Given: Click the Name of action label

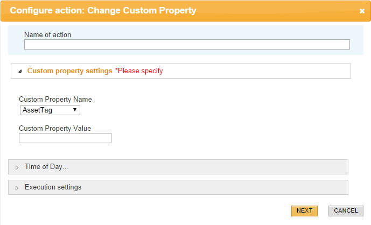Looking at the screenshot, I should pyautogui.click(x=47, y=34).
